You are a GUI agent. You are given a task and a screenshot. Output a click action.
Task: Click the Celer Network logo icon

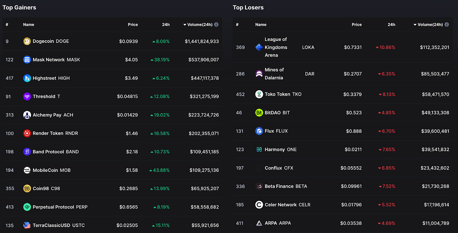coord(259,205)
